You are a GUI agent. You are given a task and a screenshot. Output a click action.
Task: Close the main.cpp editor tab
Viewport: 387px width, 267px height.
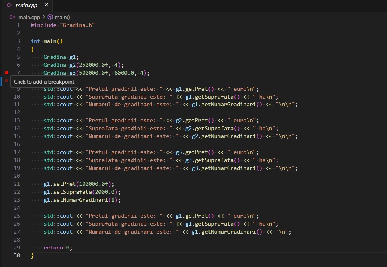click(x=46, y=5)
